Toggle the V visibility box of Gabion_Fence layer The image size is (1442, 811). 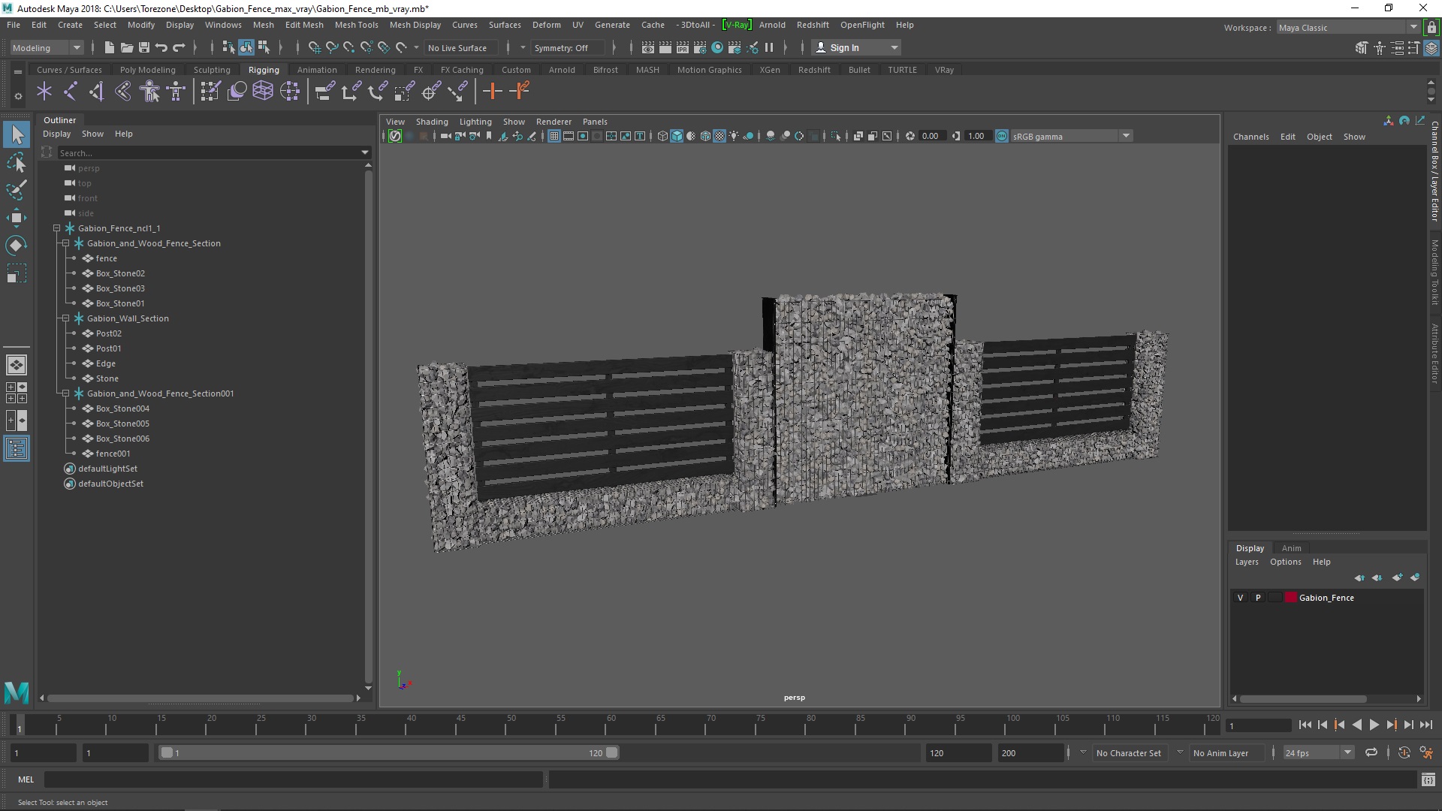click(x=1241, y=598)
